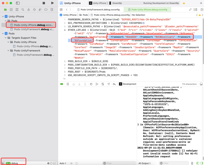204x165 pixels.
Task: Open the Test navigator diamond icon
Action: [34, 10]
